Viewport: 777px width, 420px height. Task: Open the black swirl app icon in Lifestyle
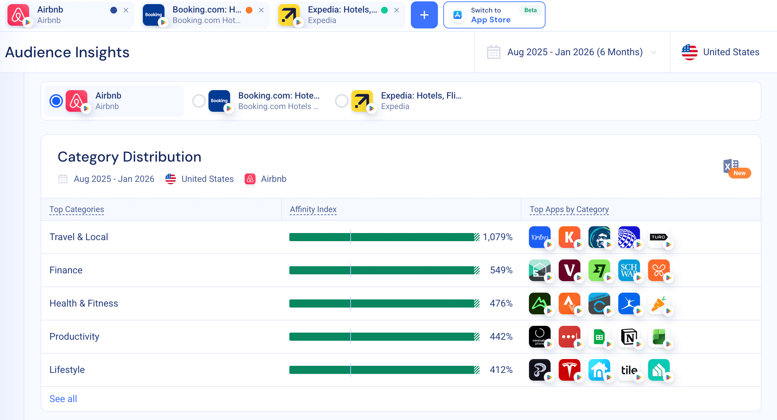539,370
